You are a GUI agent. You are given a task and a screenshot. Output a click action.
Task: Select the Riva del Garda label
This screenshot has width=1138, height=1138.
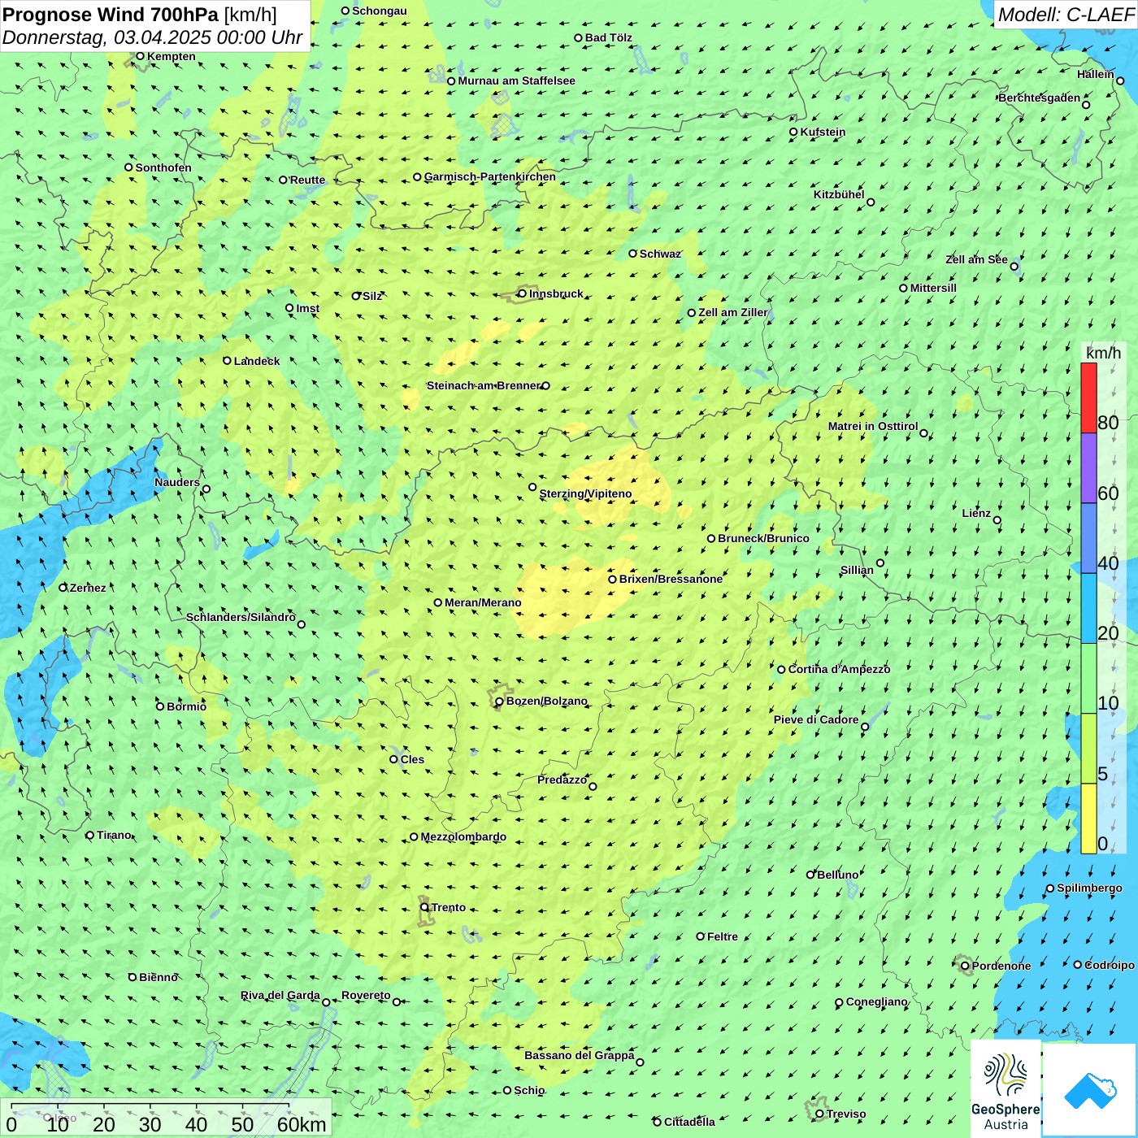pyautogui.click(x=280, y=995)
